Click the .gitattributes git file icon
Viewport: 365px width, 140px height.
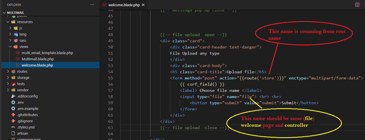click(13, 115)
